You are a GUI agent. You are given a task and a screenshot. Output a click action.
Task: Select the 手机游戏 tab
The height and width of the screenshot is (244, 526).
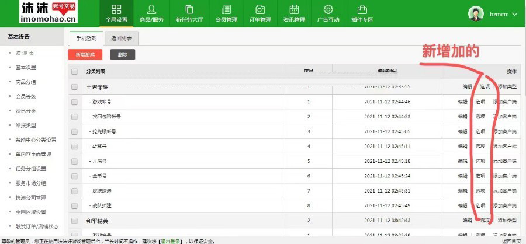85,39
